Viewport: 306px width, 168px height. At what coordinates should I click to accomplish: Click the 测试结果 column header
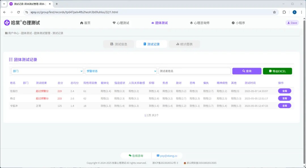41,83
